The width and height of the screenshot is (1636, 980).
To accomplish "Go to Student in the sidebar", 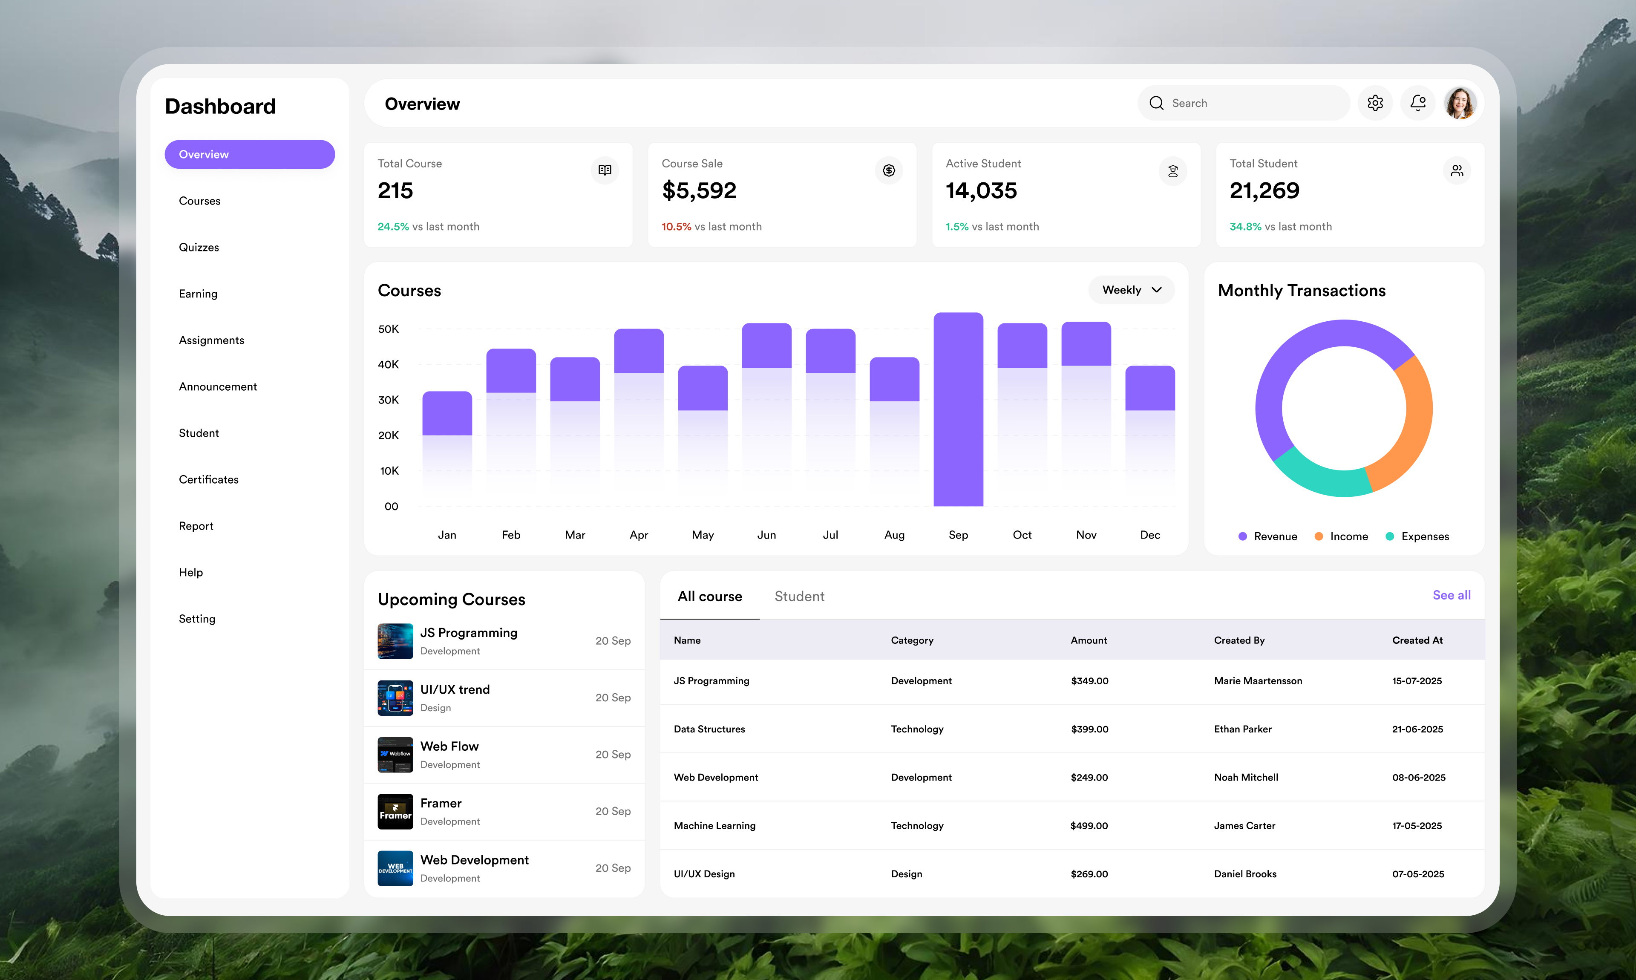I will tap(199, 433).
